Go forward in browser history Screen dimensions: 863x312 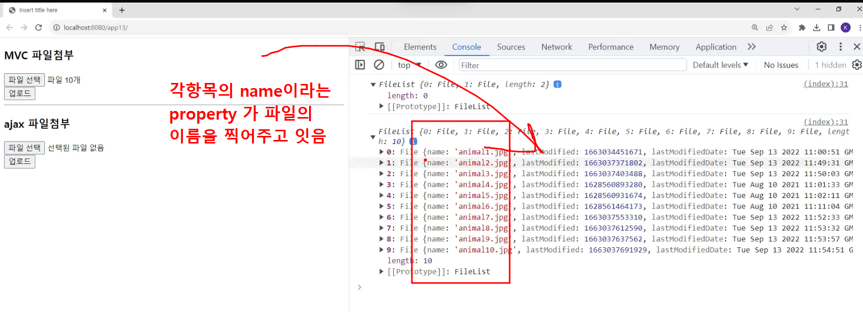coord(24,27)
